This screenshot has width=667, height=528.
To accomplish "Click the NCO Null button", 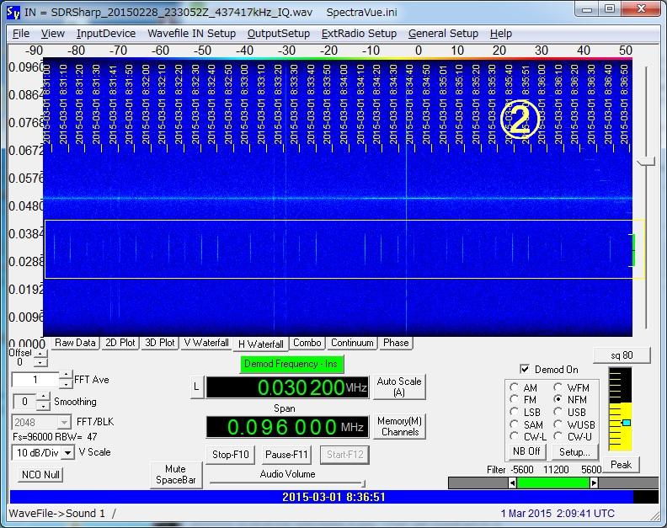I will coord(40,475).
